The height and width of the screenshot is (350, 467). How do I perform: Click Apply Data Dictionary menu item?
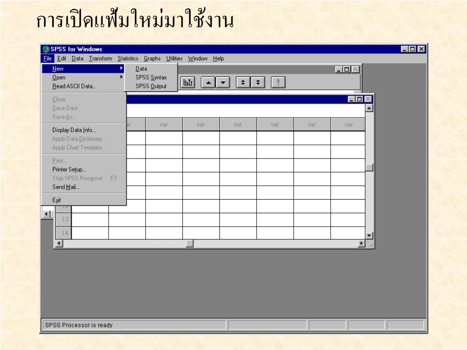click(x=83, y=139)
